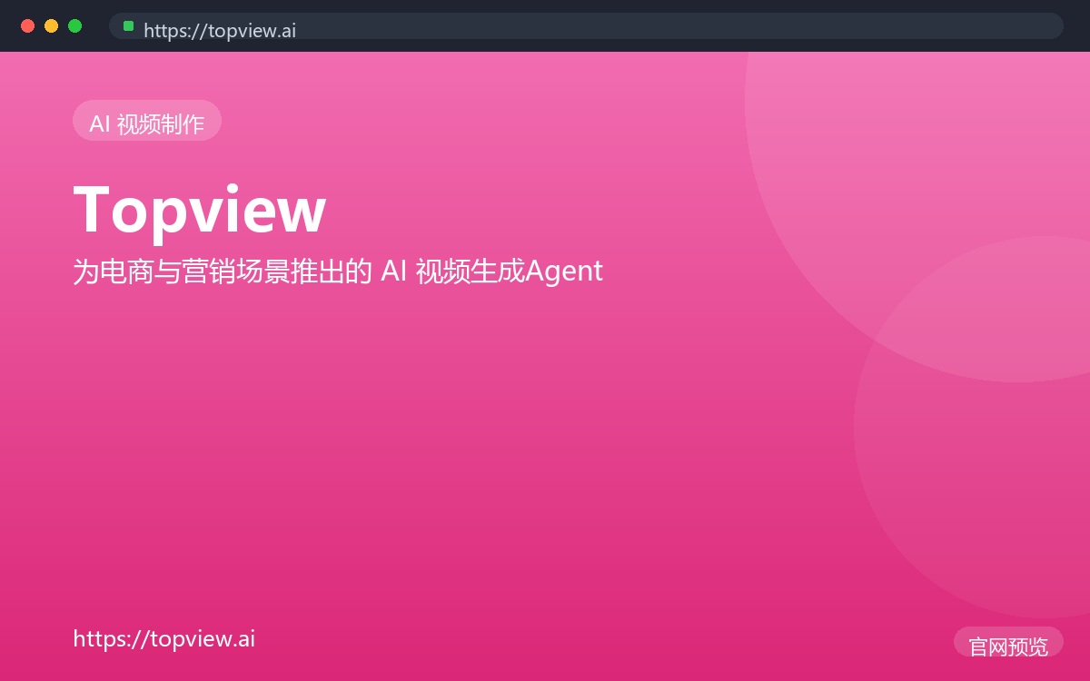
Task: Click the green maximize window dot
Action: pyautogui.click(x=75, y=25)
